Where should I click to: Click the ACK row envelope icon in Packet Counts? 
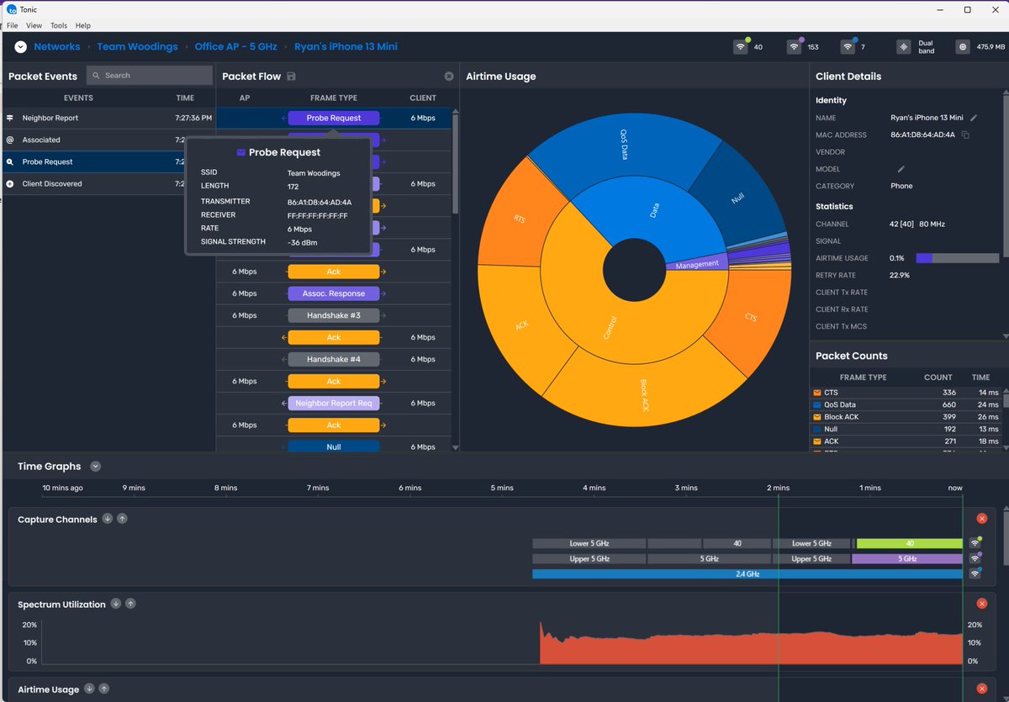(817, 441)
